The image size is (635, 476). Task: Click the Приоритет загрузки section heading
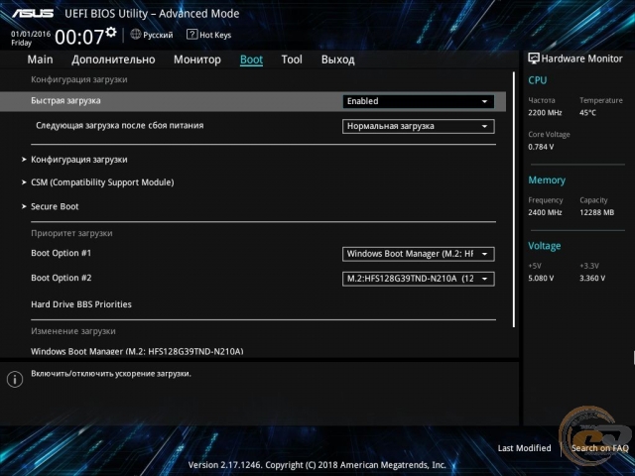coord(71,233)
